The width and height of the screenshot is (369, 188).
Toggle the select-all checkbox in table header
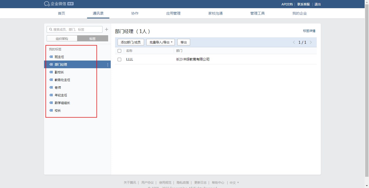(x=119, y=51)
